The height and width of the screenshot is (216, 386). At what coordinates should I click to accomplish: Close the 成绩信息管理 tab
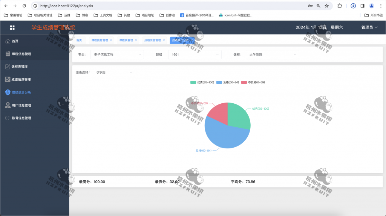coord(164,40)
